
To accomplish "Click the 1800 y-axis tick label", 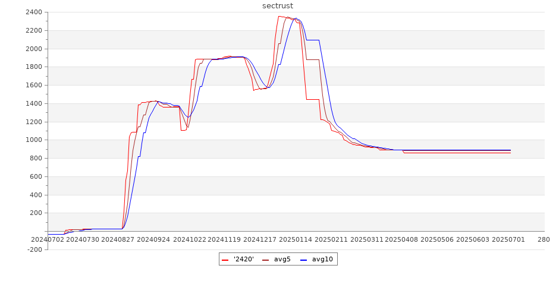I will 34,67.
